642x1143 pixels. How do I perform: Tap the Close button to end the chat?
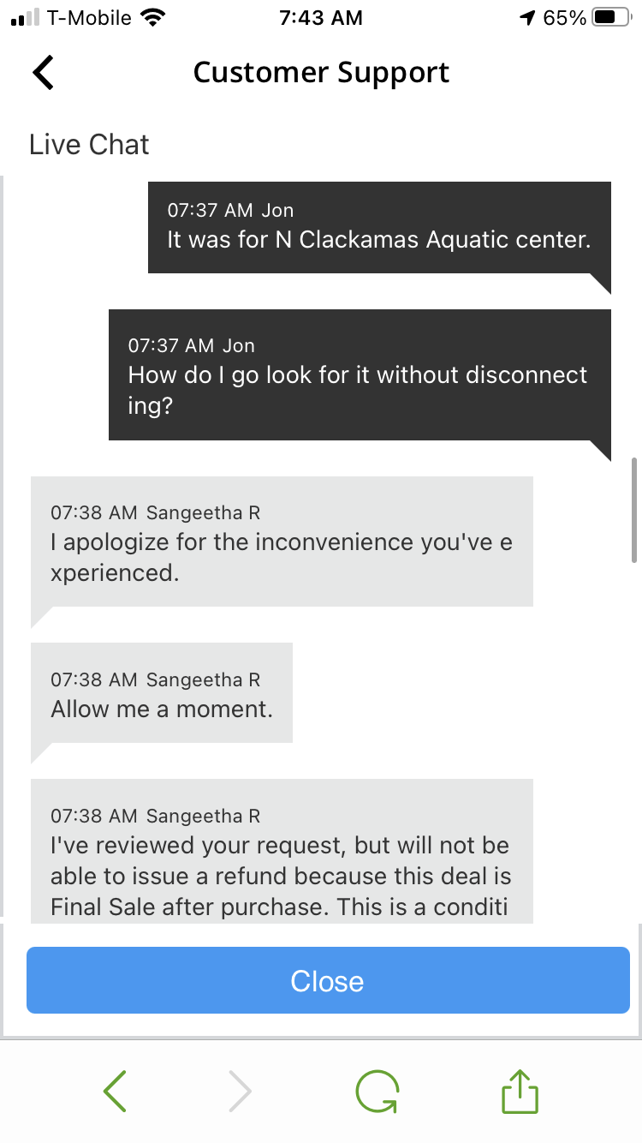tap(327, 981)
